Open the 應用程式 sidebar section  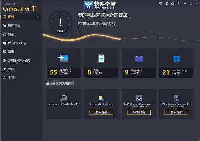point(21,26)
